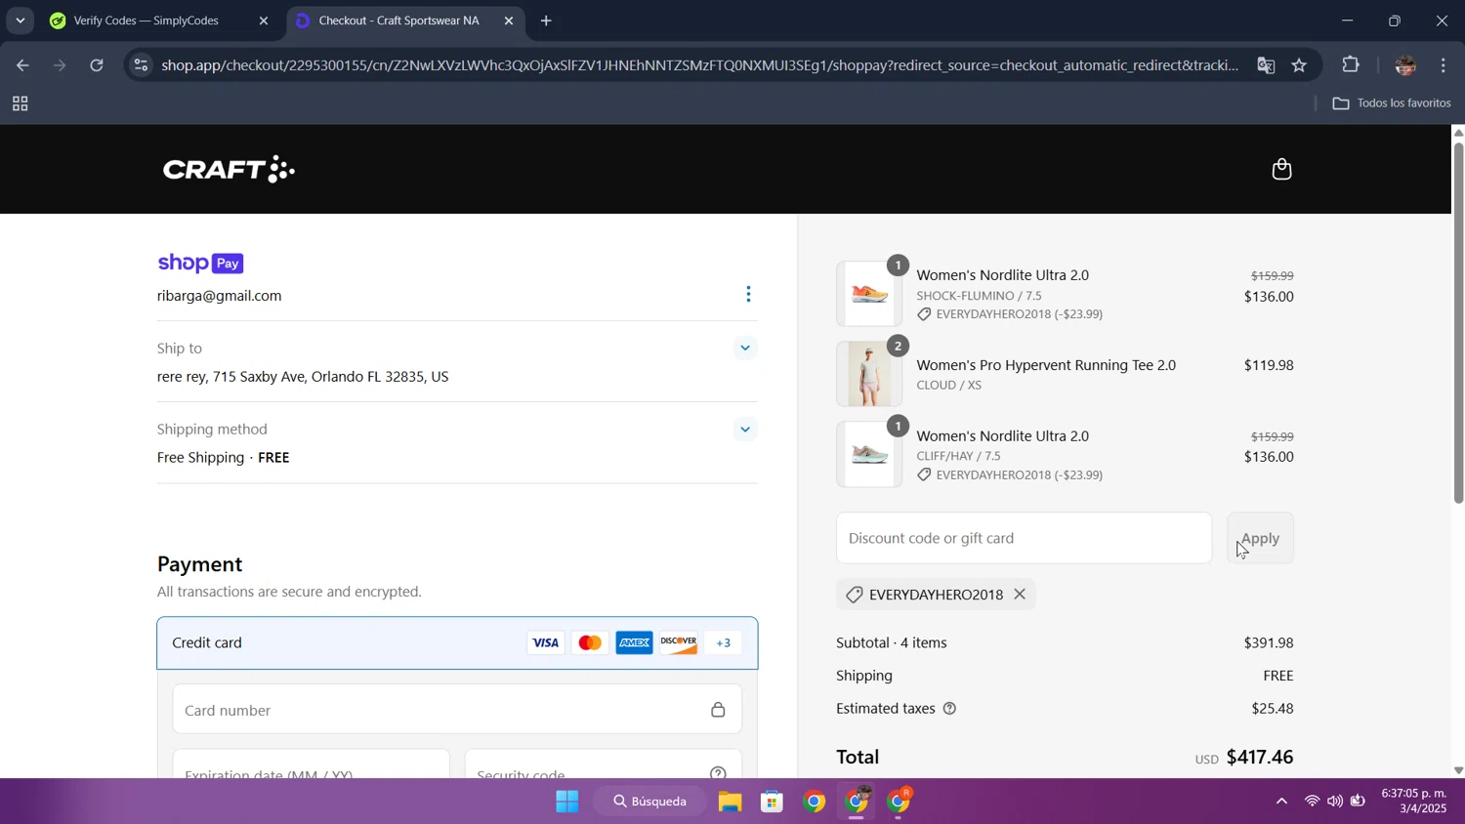Open the Wi-Fi network tray icon
Viewport: 1465px width, 824px height.
1312,802
